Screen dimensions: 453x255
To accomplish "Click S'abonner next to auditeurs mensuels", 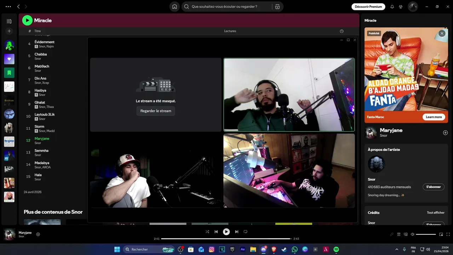I will 434,187.
